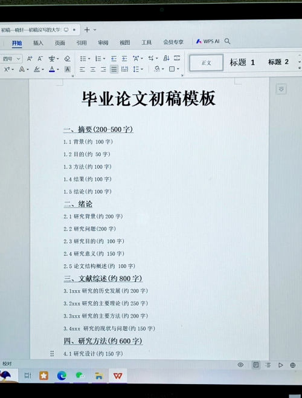
Task: Open Microsoft Edge from taskbar
Action: click(x=62, y=376)
